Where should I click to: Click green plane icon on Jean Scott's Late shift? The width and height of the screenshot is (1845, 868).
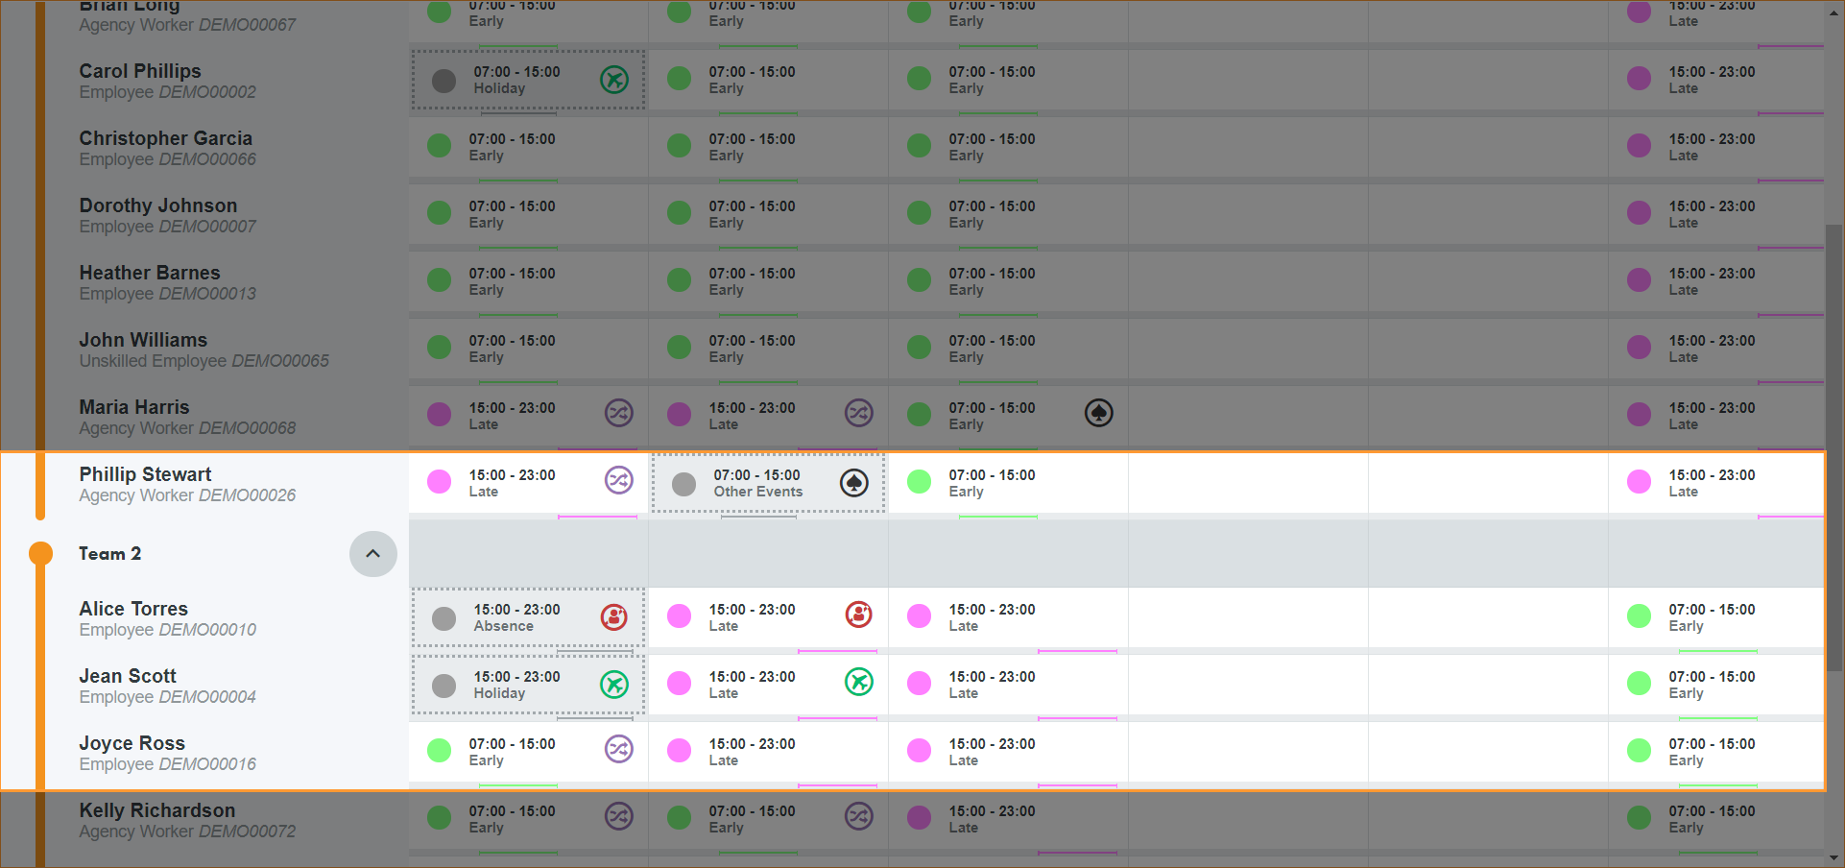(858, 682)
